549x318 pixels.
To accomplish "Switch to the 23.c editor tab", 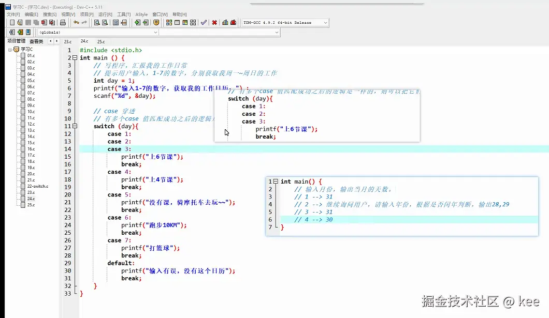I will pyautogui.click(x=68, y=41).
